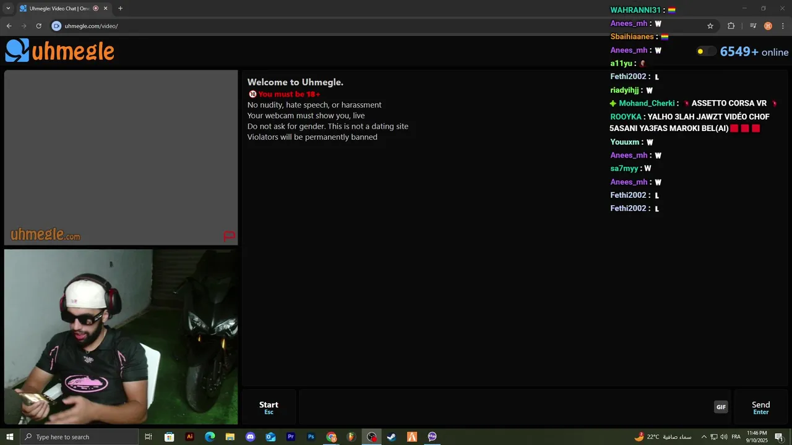Open the GIF picker
The width and height of the screenshot is (792, 445).
coord(721,407)
